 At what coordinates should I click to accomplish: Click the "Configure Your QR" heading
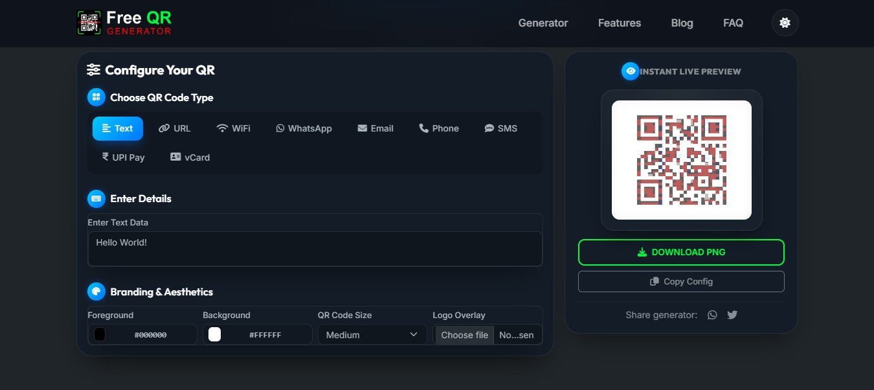[x=160, y=70]
